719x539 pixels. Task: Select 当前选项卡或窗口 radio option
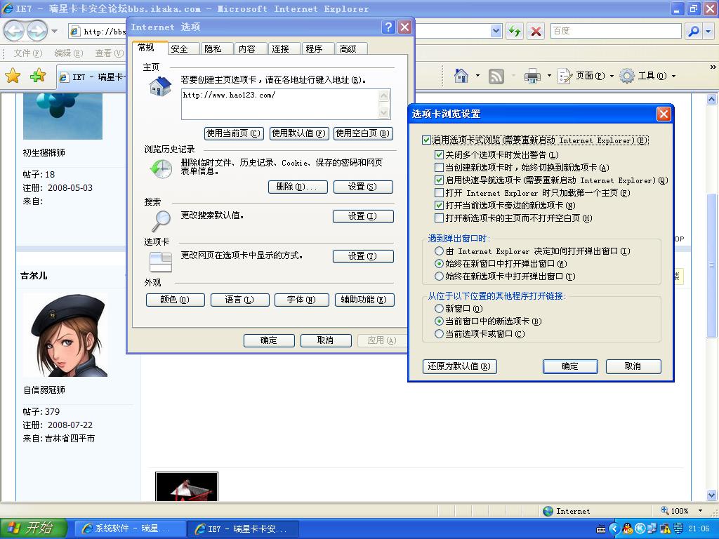pyautogui.click(x=439, y=333)
